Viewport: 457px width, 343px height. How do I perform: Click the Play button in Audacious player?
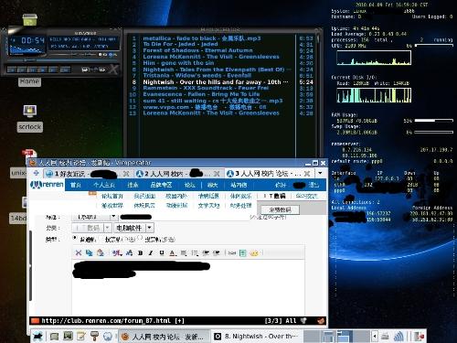point(22,70)
